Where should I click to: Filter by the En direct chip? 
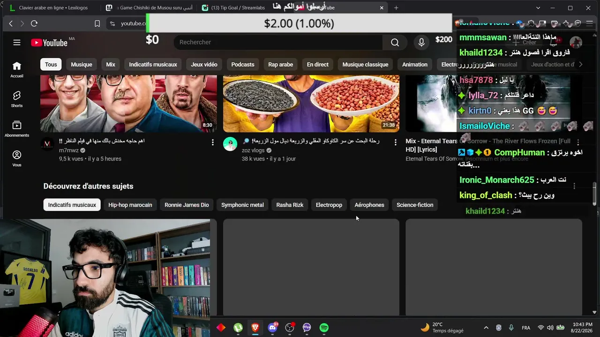pos(318,65)
